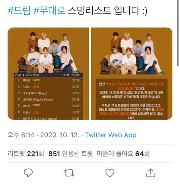Click track 1 무대로 new! row
The height and width of the screenshot is (185, 180).
pos(48,80)
